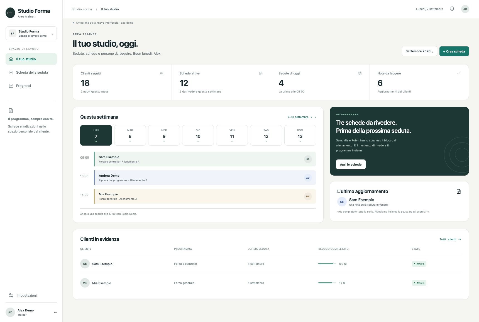
Task: Open the three-dot menu for Alex Demo
Action: tap(55, 312)
